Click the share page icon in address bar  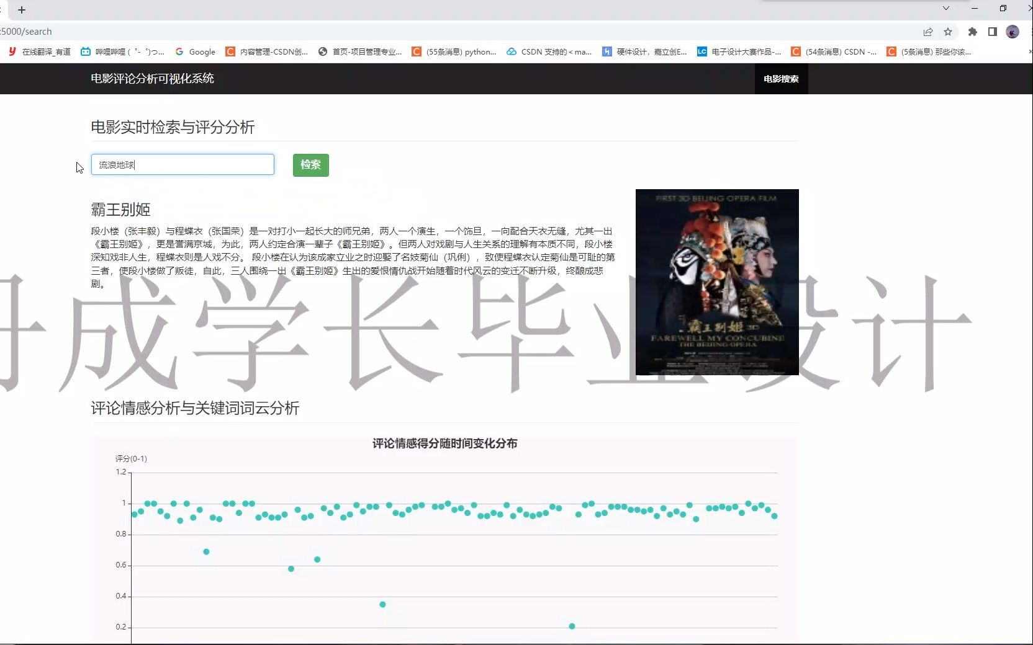pos(928,32)
